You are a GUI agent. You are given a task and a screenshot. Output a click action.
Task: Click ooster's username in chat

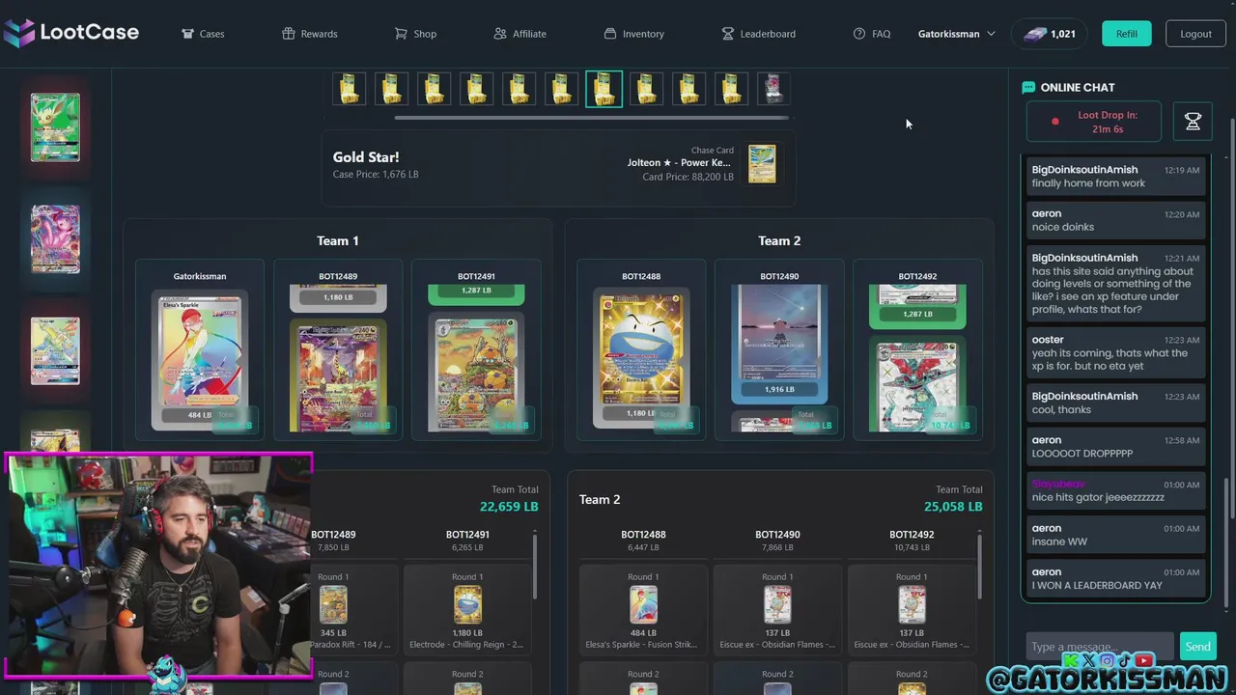coord(1048,340)
